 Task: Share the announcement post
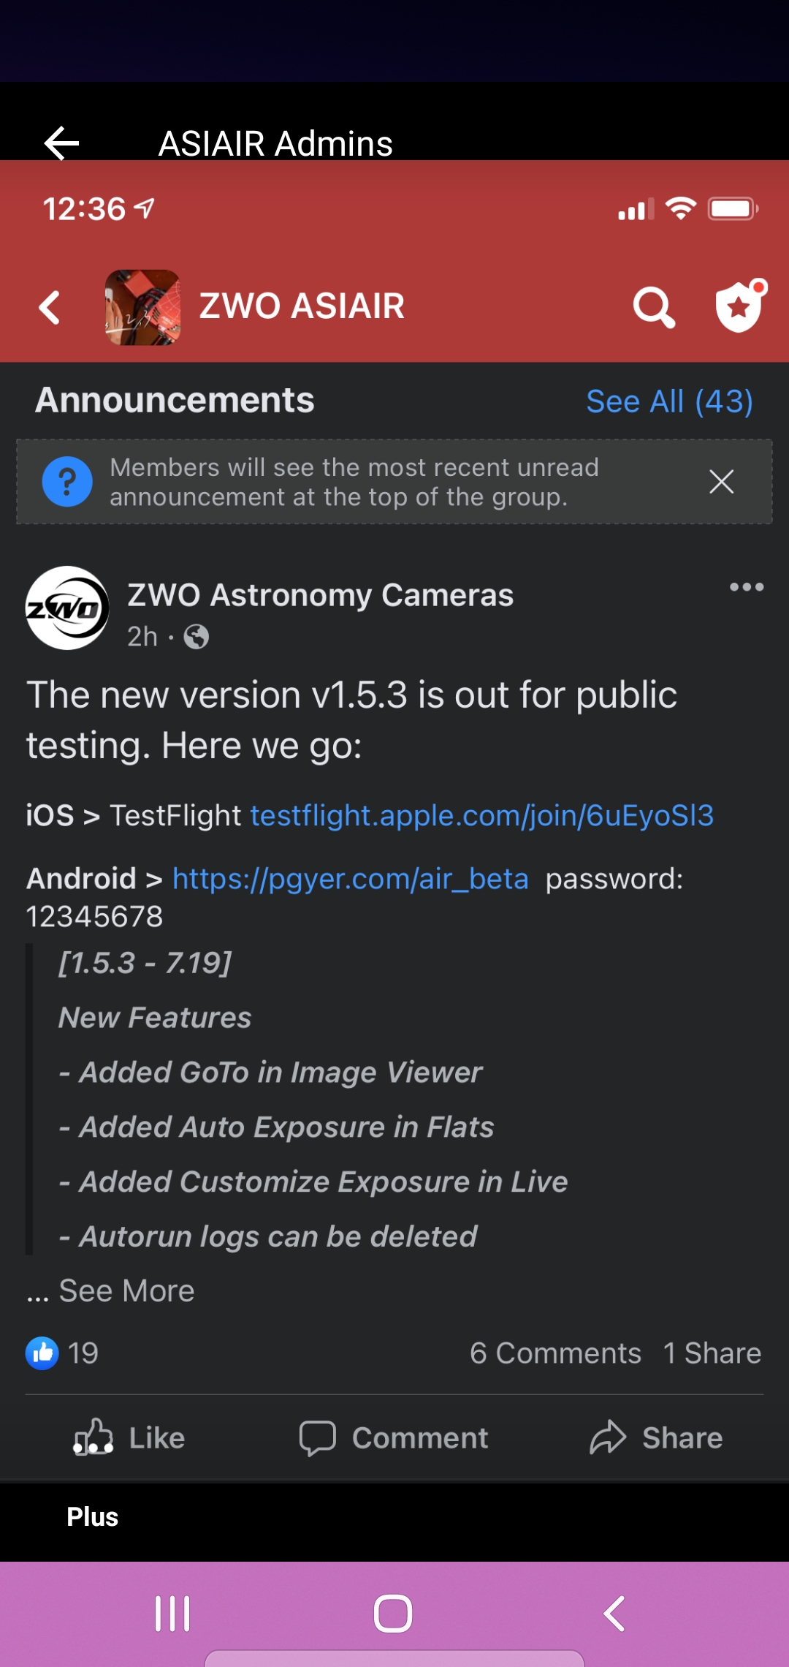(x=656, y=1438)
